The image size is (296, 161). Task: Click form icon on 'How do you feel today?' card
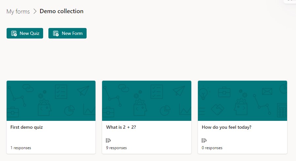[204, 141]
